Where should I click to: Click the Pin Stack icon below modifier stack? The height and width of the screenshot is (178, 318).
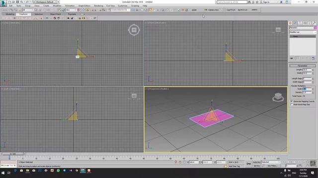coord(292,58)
